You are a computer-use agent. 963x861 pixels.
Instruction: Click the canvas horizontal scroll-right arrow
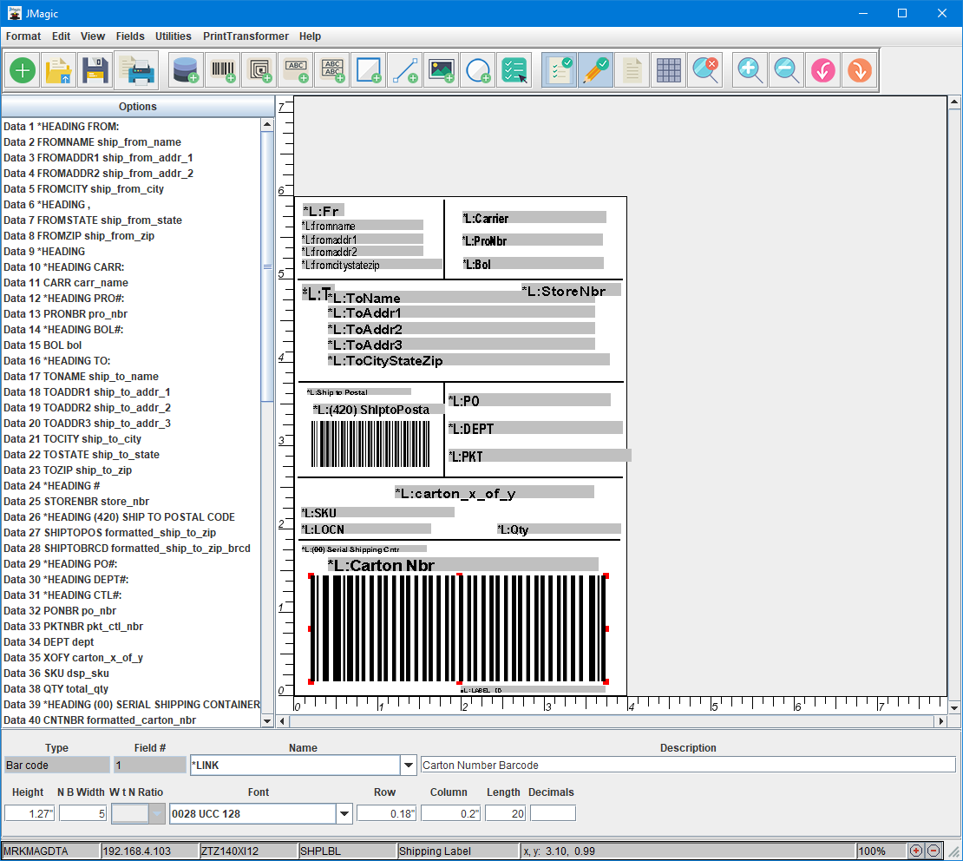pos(941,721)
